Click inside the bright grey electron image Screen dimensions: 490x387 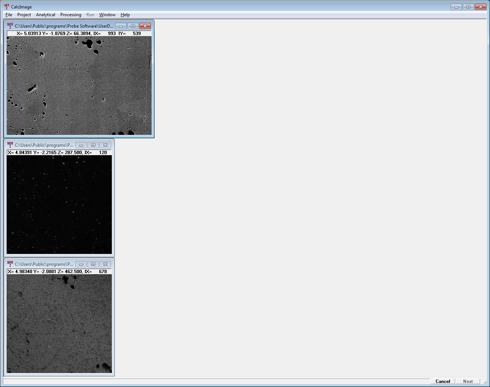pyautogui.click(x=79, y=86)
